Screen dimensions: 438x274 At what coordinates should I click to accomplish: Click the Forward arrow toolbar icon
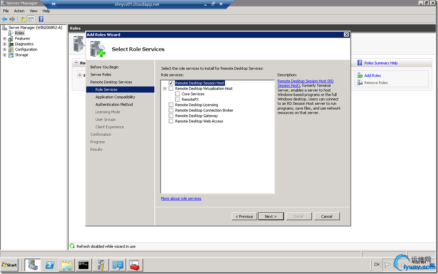point(12,19)
